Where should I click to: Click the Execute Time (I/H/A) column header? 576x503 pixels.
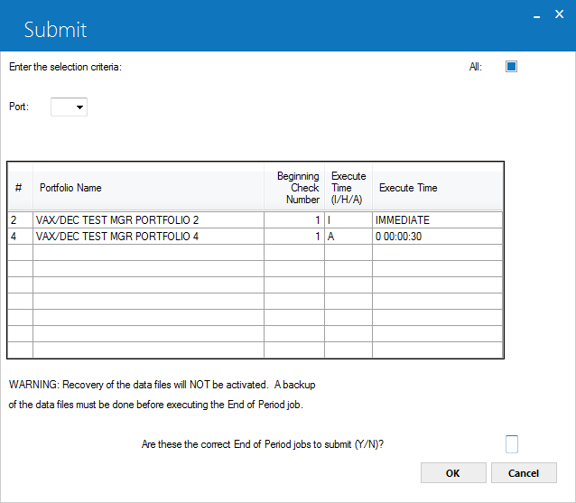click(x=348, y=188)
